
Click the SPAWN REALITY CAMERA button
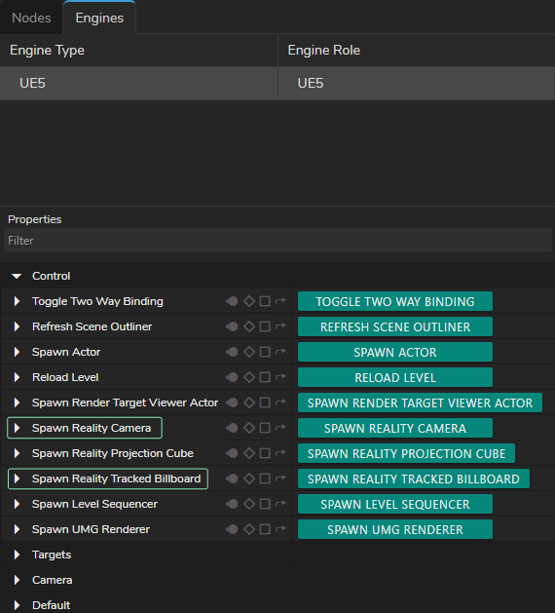395,428
